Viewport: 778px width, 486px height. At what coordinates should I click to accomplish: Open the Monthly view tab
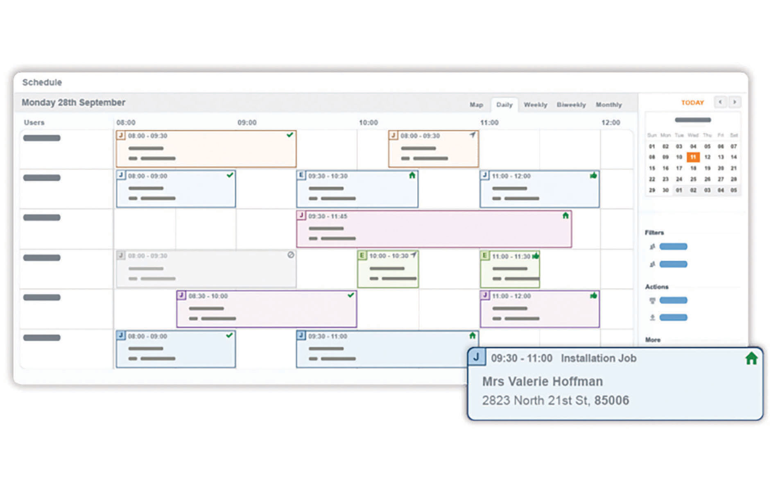click(x=608, y=105)
